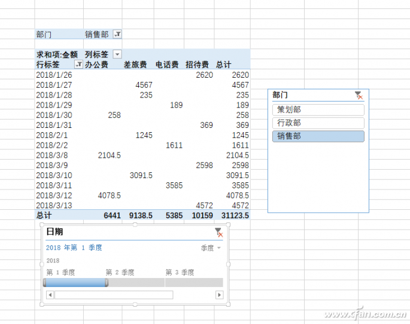The width and height of the screenshot is (410, 324).
Task: Select the 4078.5 cell under 办公费
Action: click(110, 195)
